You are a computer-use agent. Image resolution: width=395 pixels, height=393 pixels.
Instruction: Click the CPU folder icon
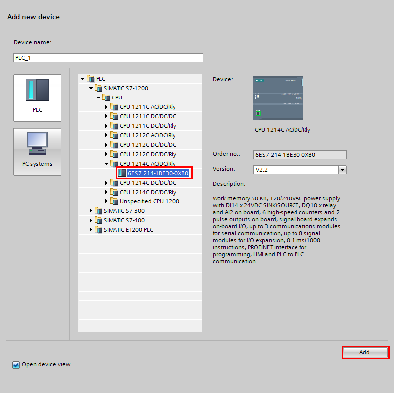tap(106, 98)
